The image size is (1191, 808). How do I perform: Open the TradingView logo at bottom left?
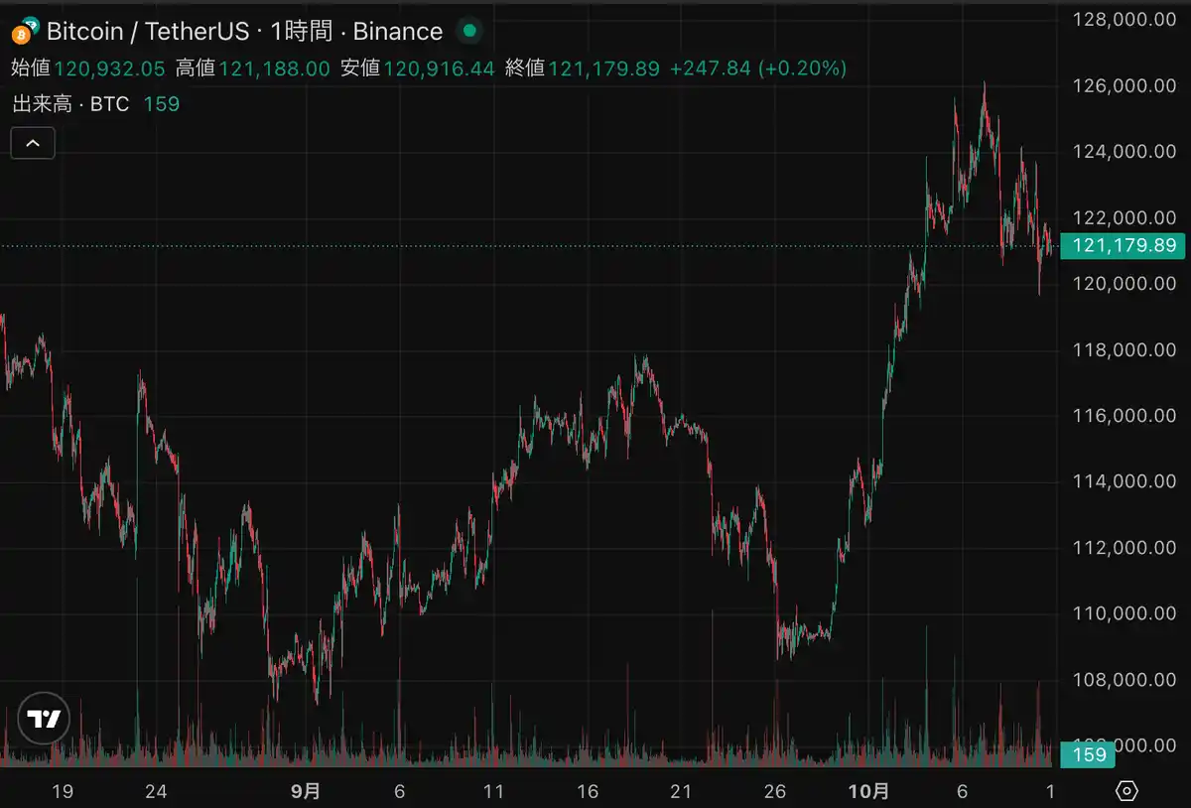(44, 719)
